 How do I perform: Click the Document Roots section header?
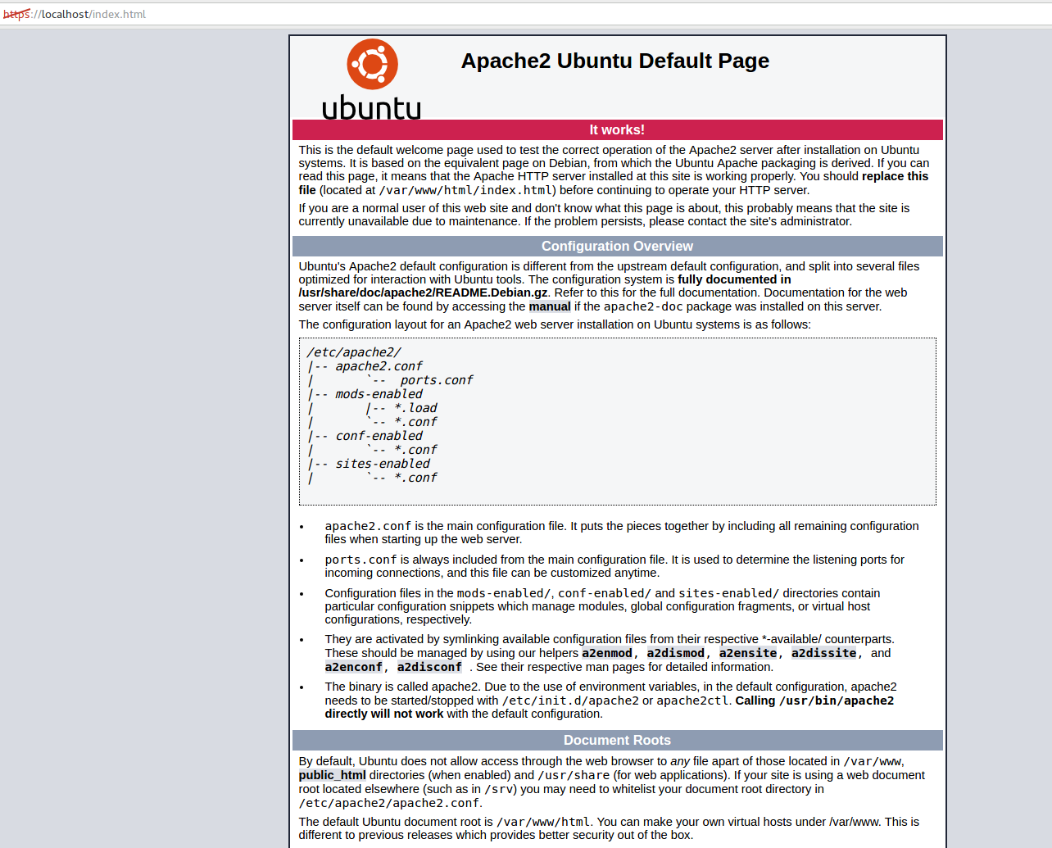point(618,741)
